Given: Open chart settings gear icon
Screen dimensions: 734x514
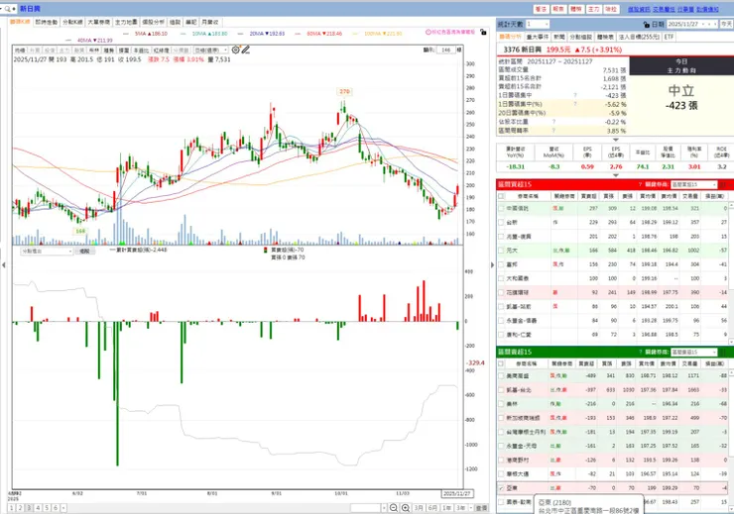Looking at the screenshot, I should click(235, 50).
